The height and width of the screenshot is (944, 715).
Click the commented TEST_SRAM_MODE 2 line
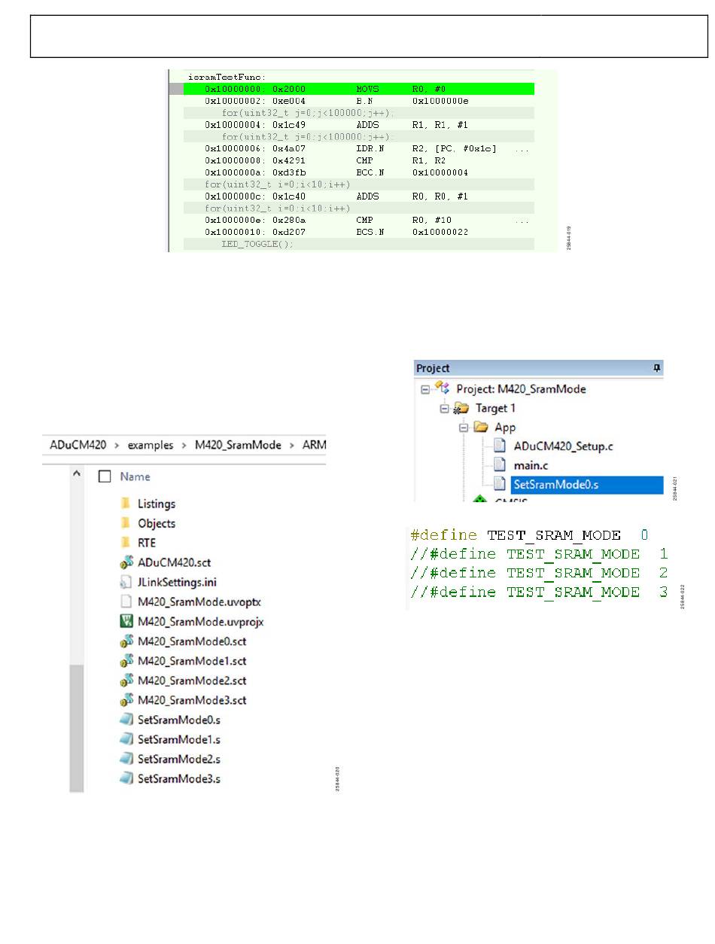coord(539,573)
